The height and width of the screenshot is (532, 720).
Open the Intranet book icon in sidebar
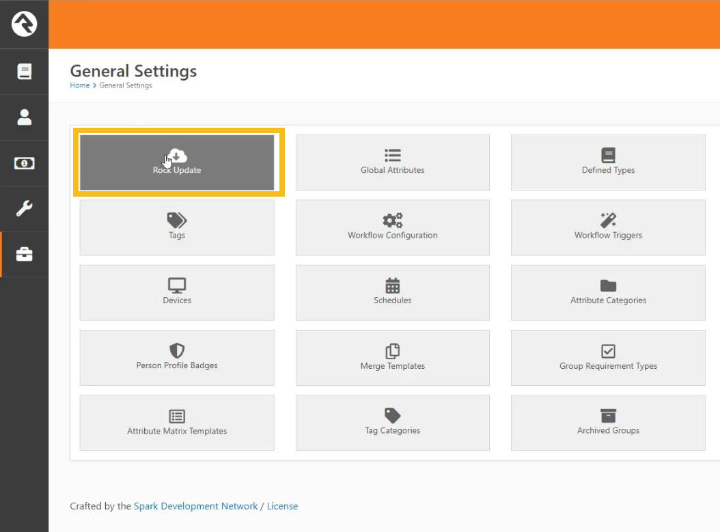25,72
